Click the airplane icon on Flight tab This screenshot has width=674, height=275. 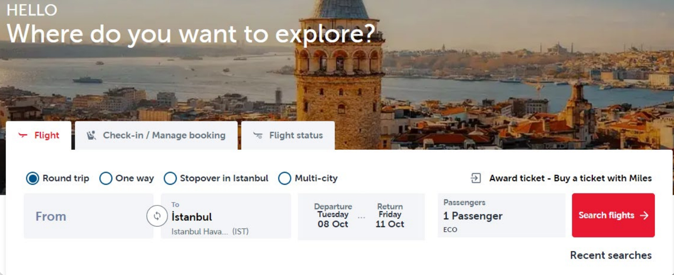pos(23,135)
